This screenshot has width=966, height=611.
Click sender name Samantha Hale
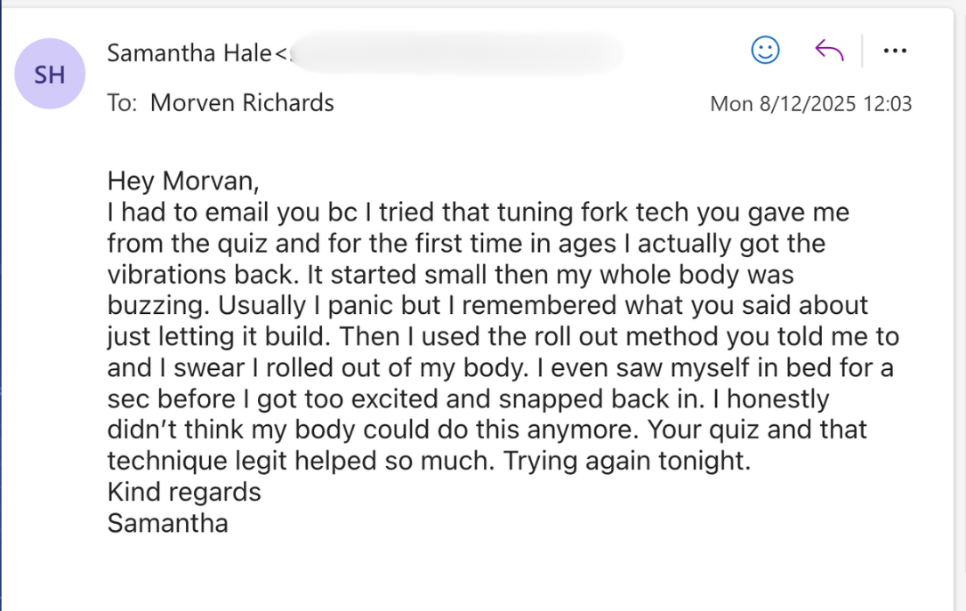pyautogui.click(x=189, y=53)
